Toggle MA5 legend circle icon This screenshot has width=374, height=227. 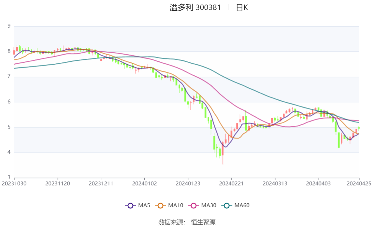coord(130,206)
